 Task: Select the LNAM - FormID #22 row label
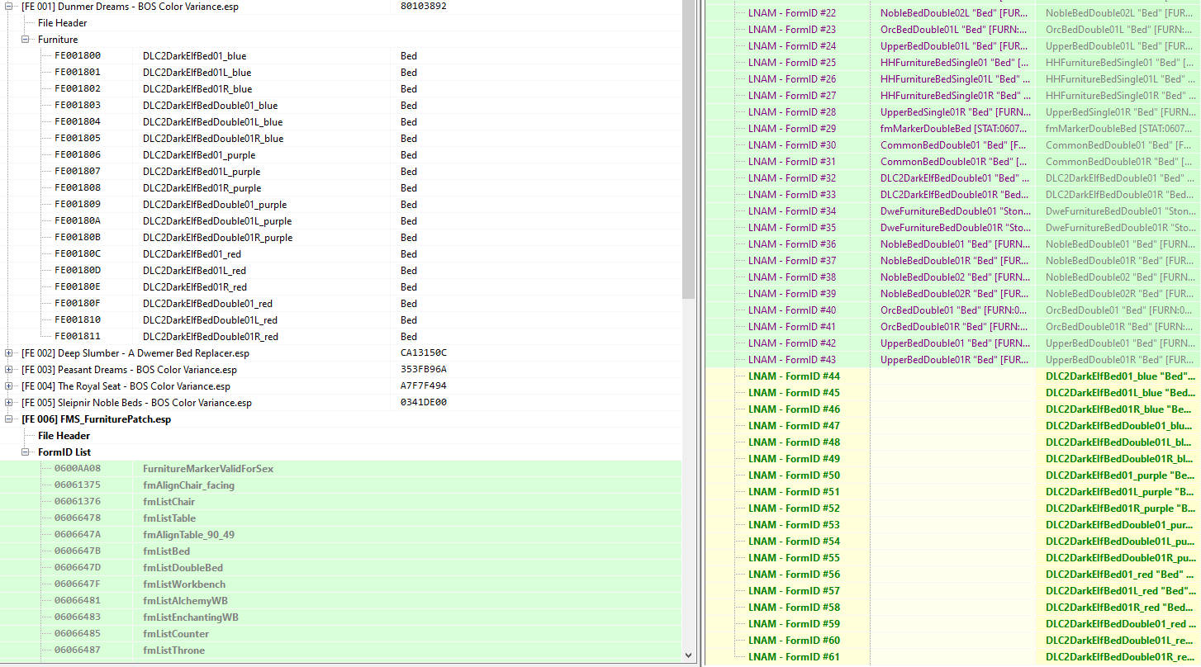[792, 13]
